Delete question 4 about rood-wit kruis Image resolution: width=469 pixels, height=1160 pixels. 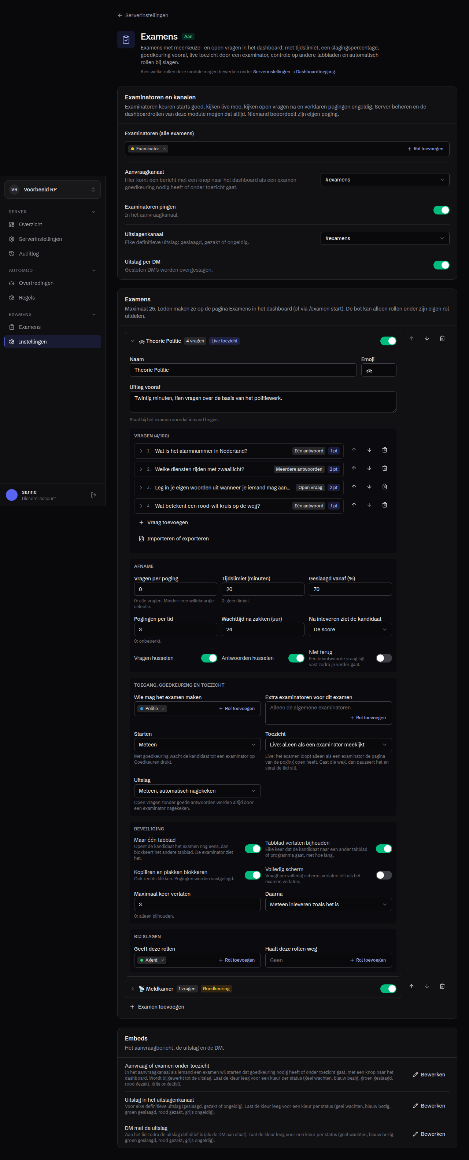point(384,505)
